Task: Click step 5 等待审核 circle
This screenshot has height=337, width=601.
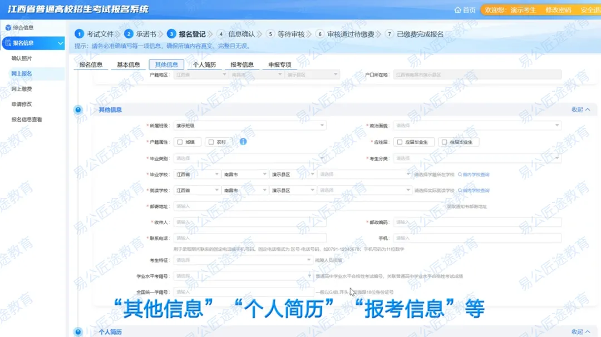Action: click(x=270, y=34)
